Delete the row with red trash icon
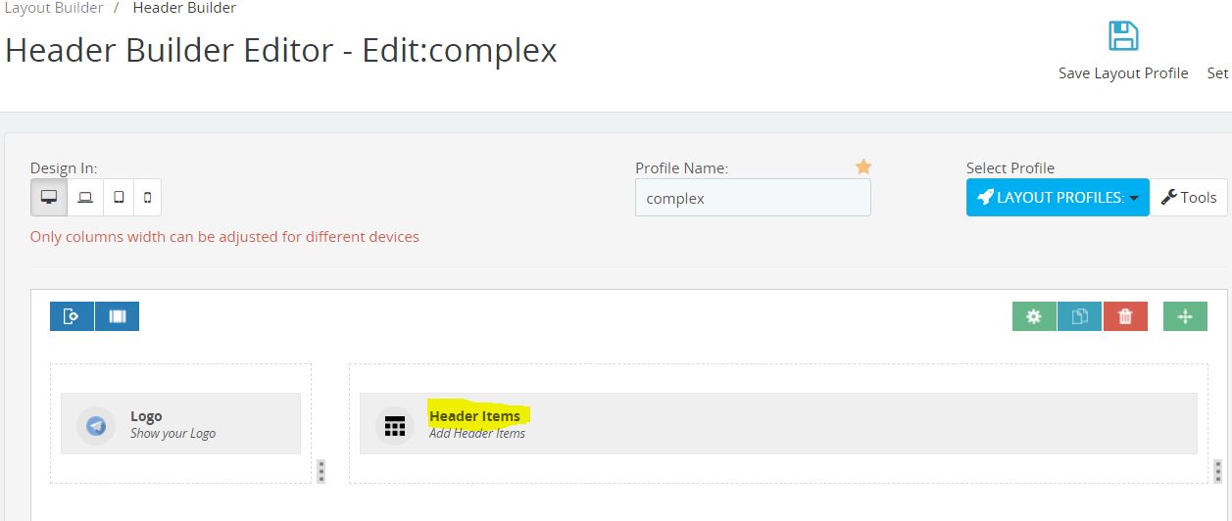 [1125, 316]
